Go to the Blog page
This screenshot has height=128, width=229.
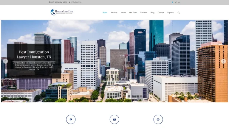coord(152,13)
